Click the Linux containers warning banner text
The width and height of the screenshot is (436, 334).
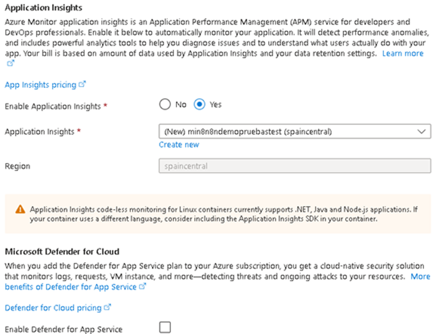[221, 214]
